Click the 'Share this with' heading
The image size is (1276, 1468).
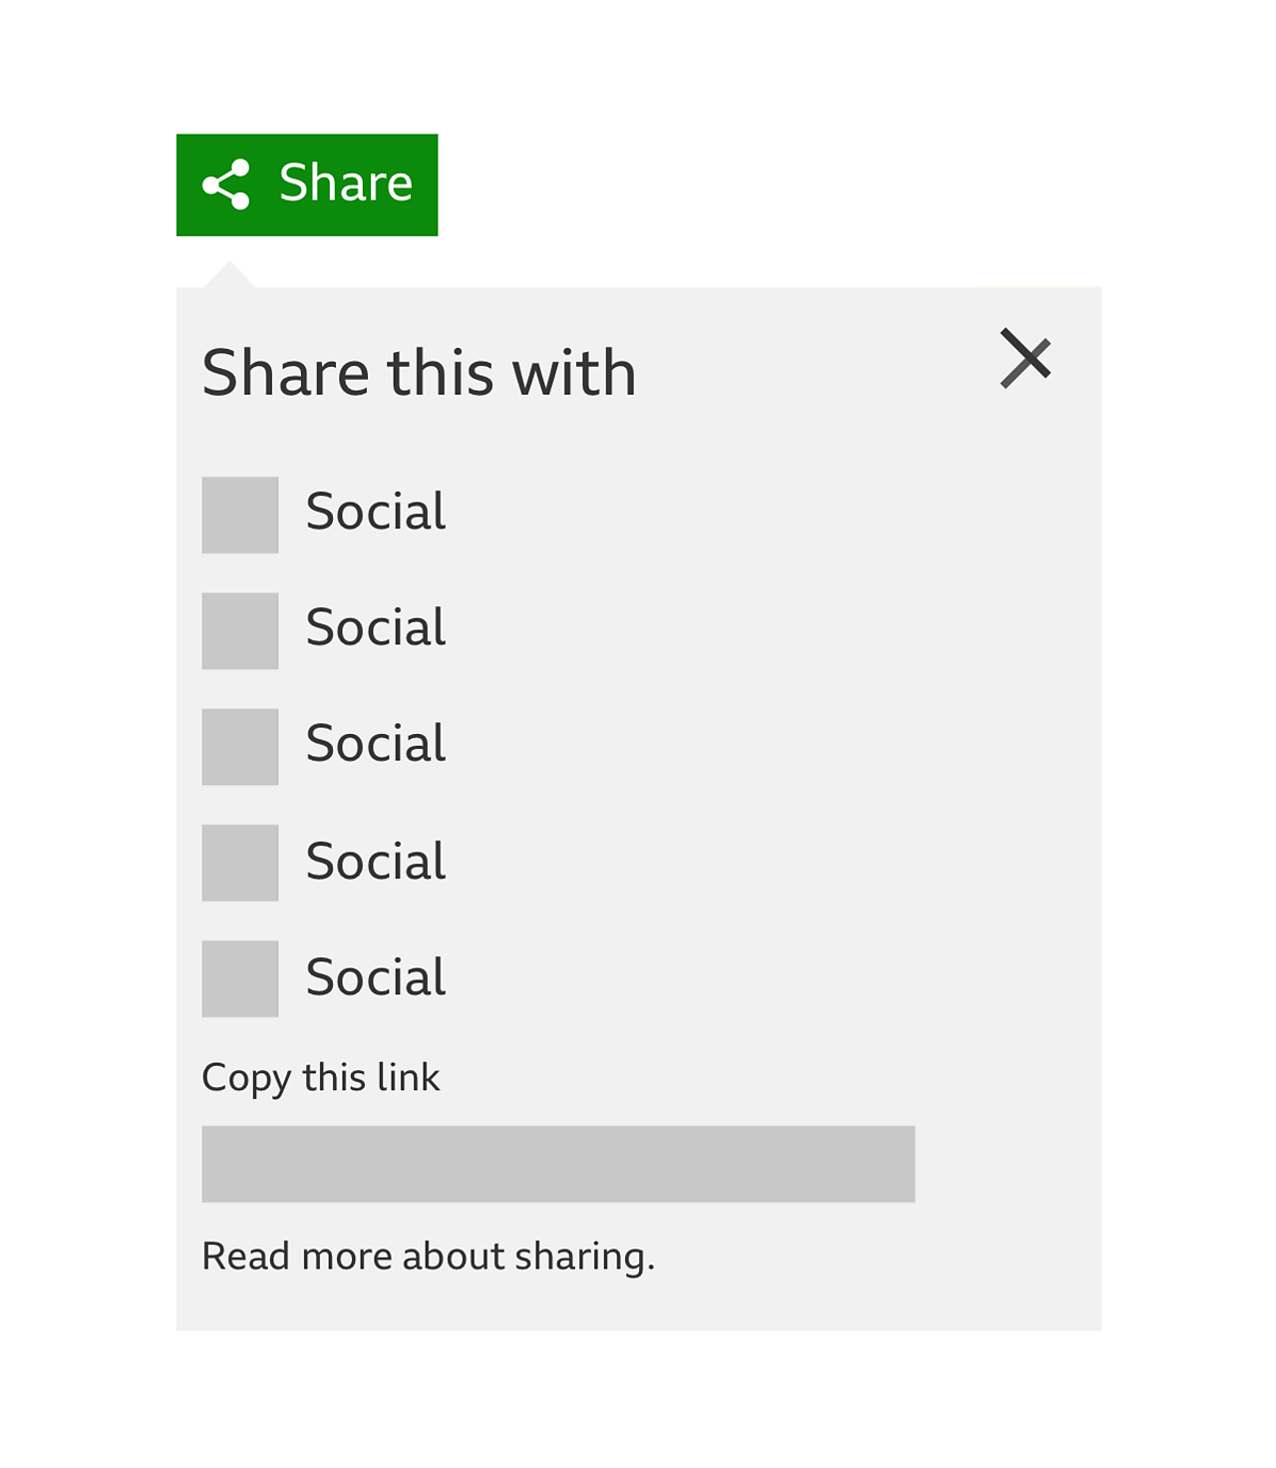point(419,373)
